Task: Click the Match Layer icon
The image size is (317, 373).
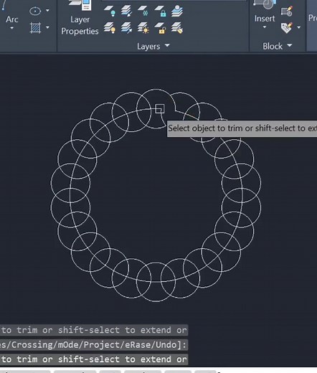Action: point(177,28)
